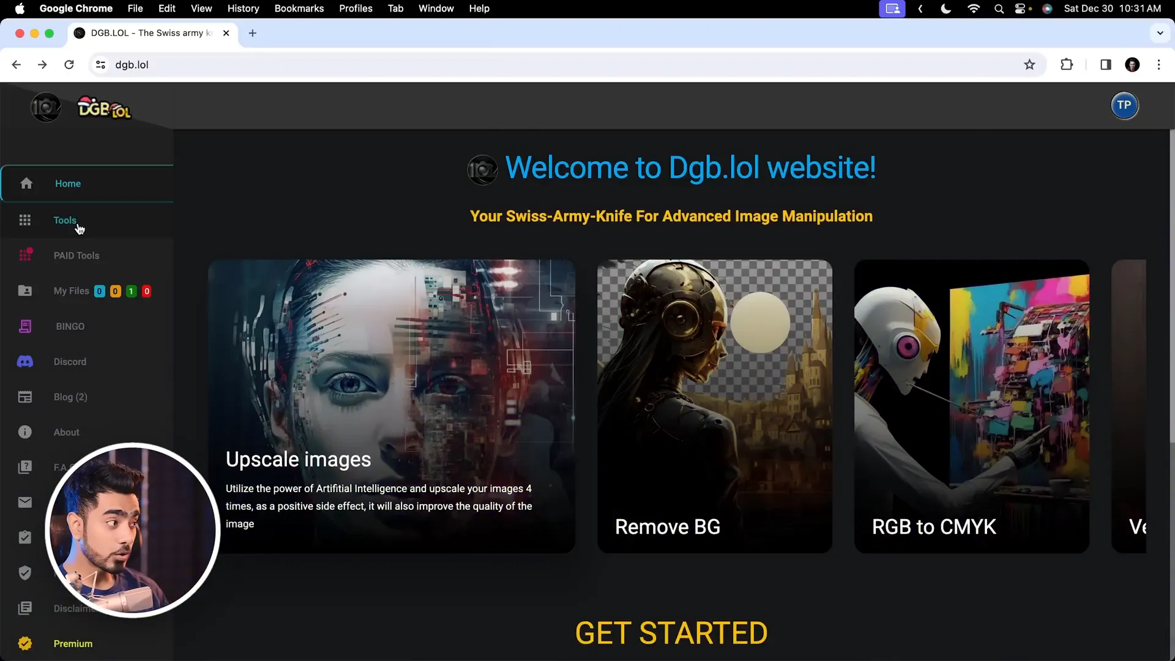The width and height of the screenshot is (1175, 661).
Task: Toggle macOS Focus moon icon
Action: (x=946, y=9)
